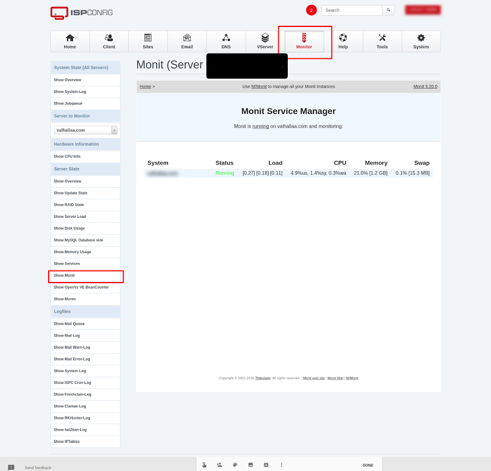Open the Email module

click(187, 41)
